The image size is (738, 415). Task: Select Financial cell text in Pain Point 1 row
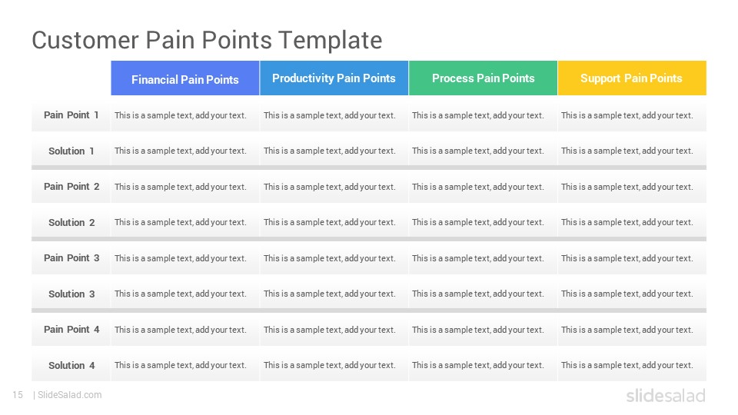click(x=180, y=115)
